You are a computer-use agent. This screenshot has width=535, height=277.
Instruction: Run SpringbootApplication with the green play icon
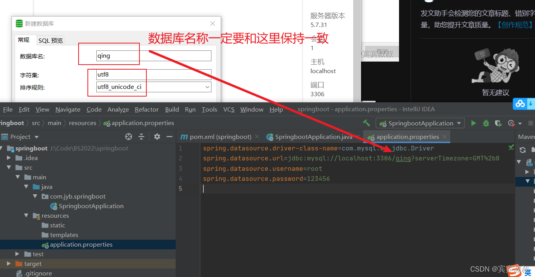coord(473,123)
